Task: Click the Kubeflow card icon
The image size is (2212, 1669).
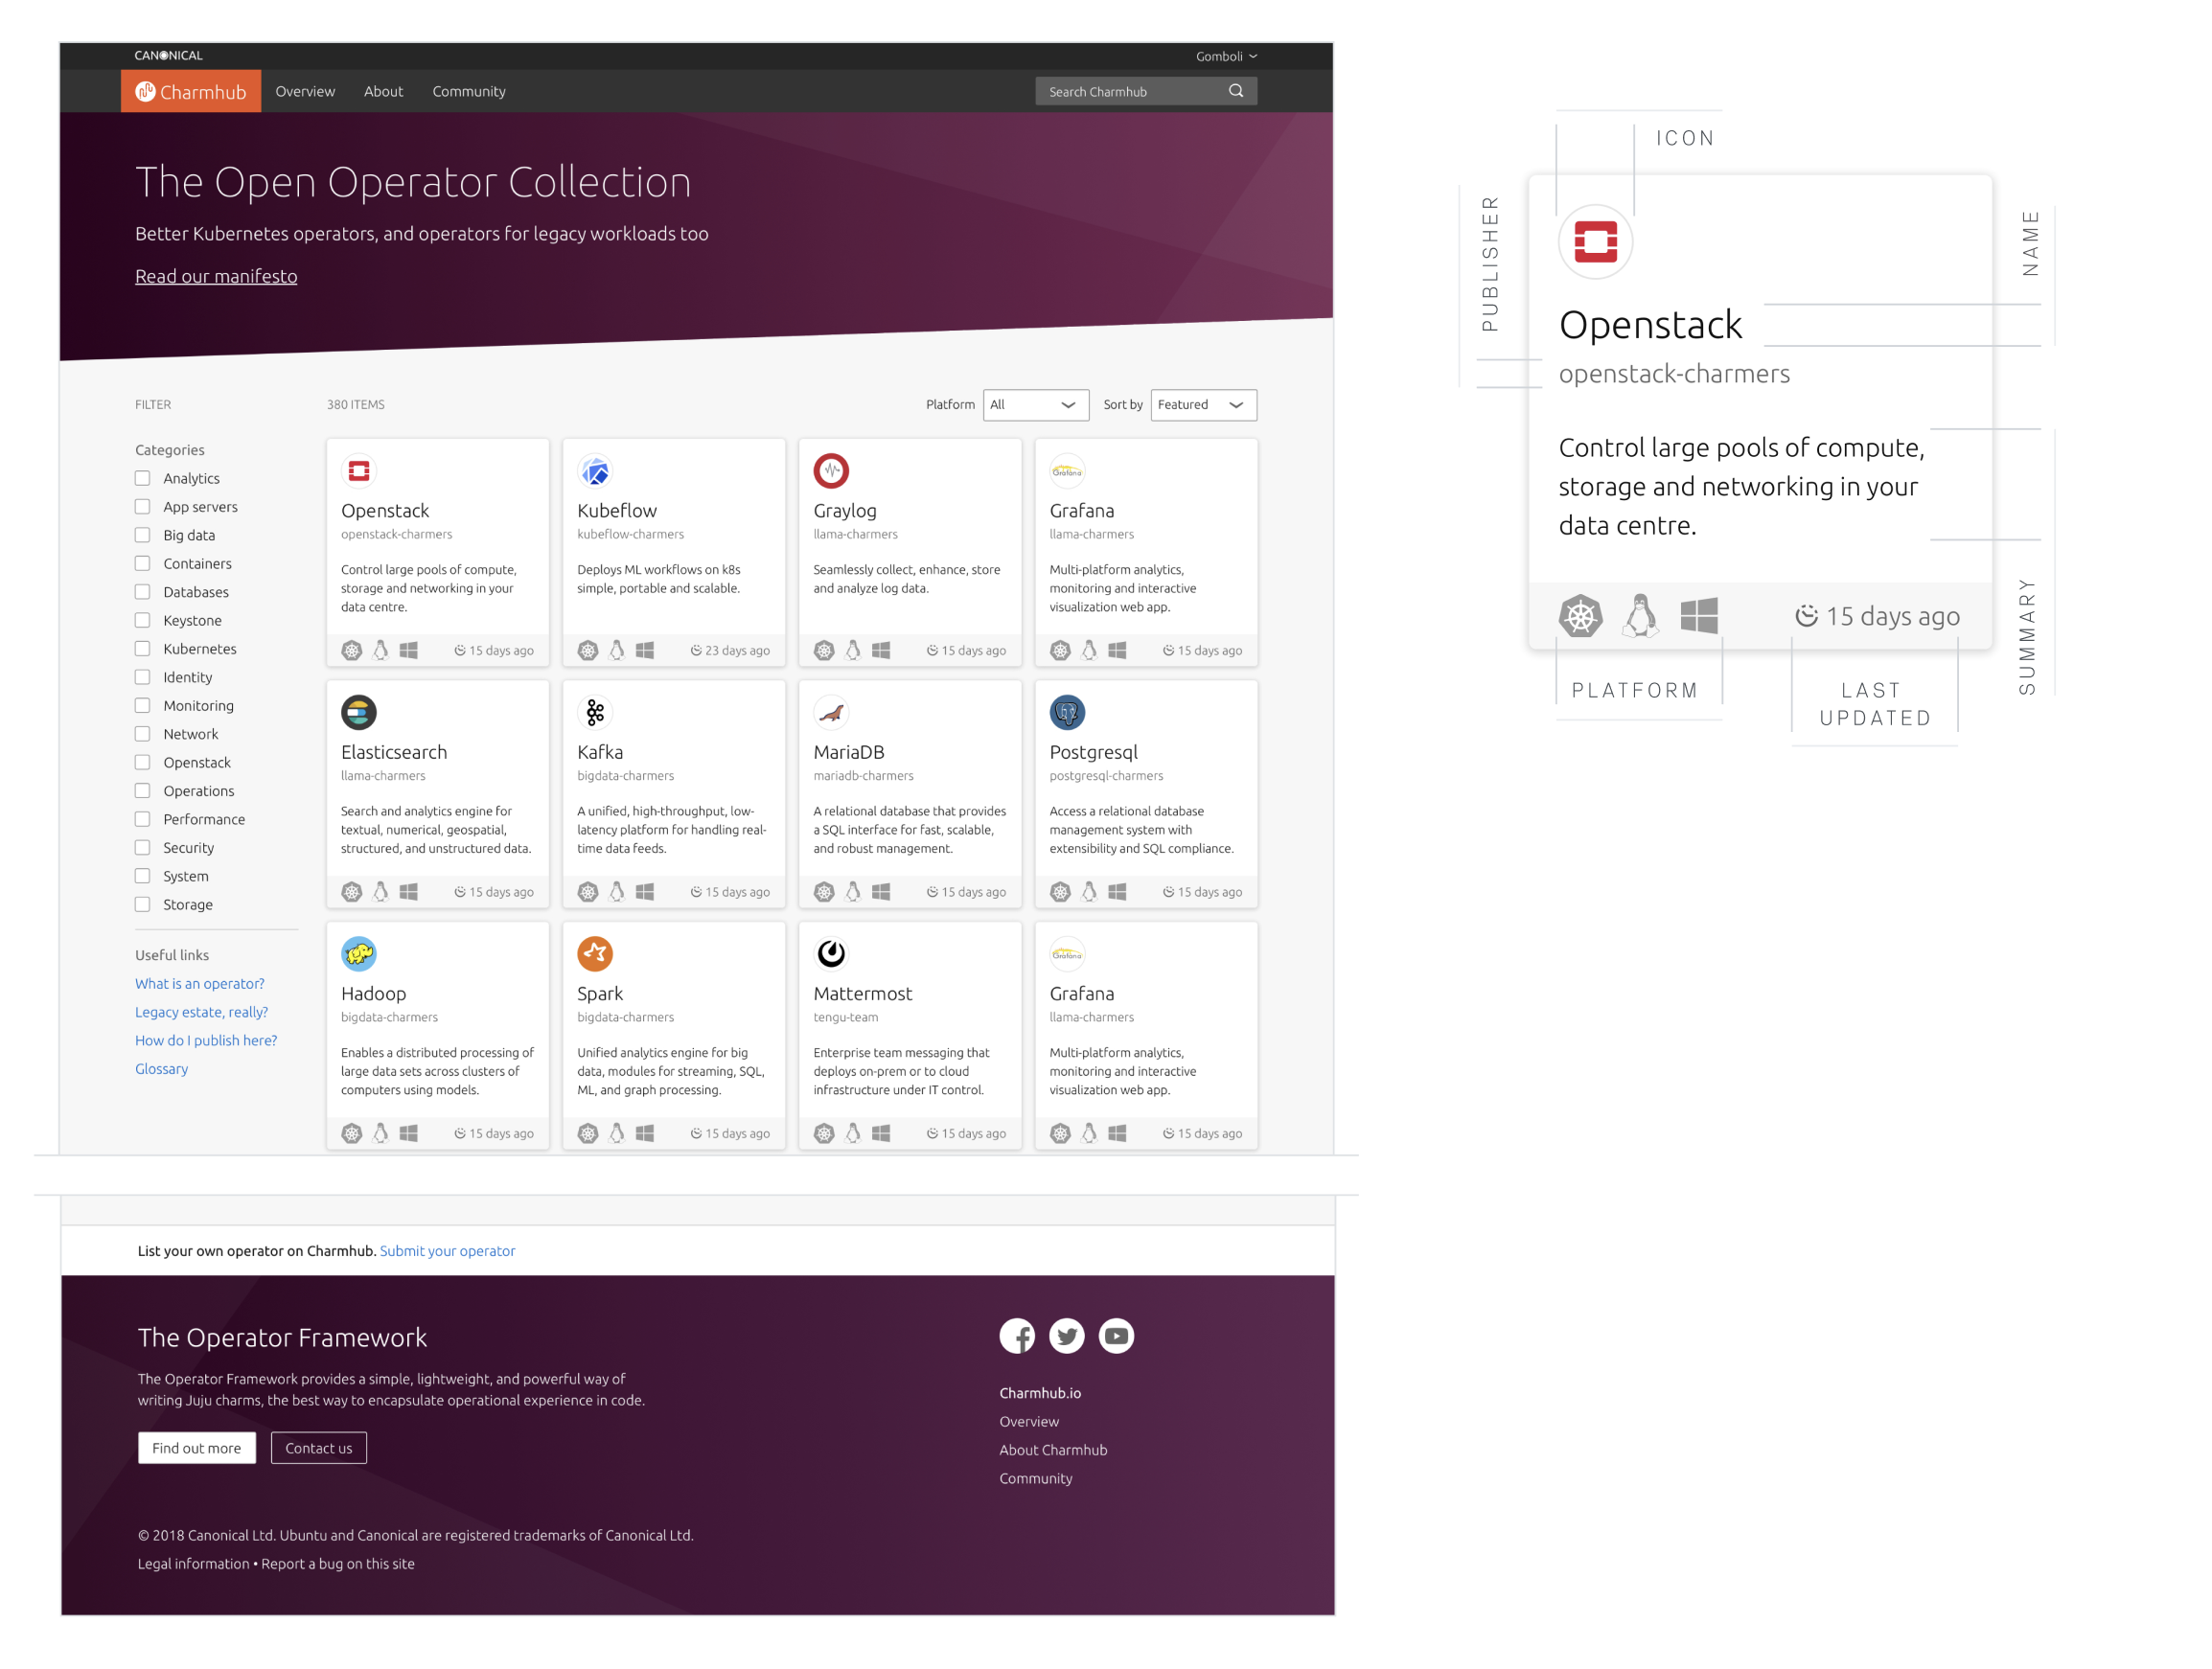Action: point(595,470)
